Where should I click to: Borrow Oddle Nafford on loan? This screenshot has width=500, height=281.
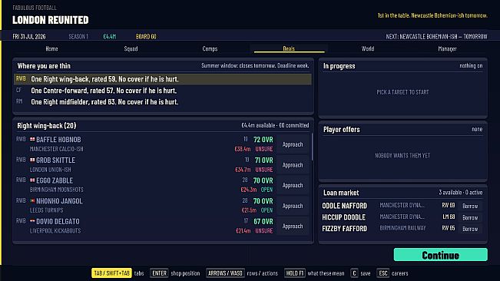(470, 206)
